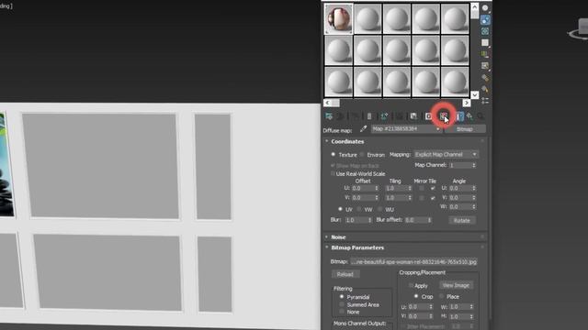
Task: Select the WU radio button
Action: (380, 209)
